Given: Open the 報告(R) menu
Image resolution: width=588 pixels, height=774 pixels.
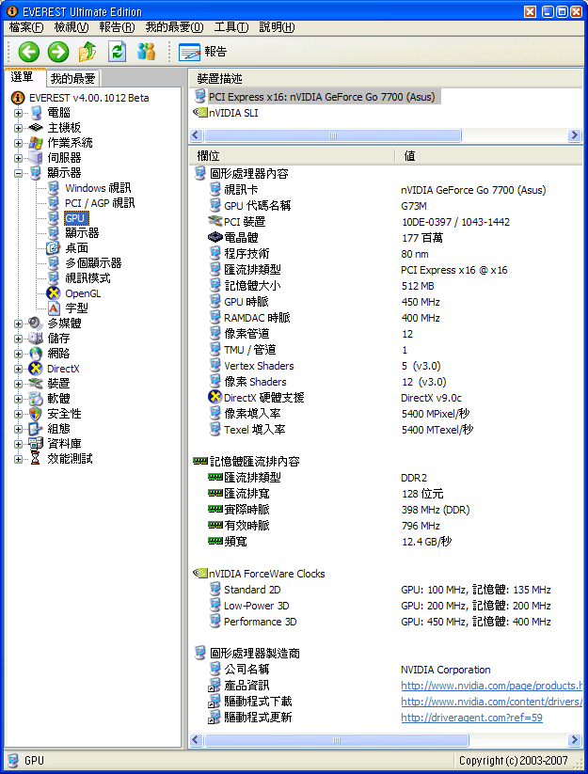Looking at the screenshot, I should pyautogui.click(x=117, y=27).
